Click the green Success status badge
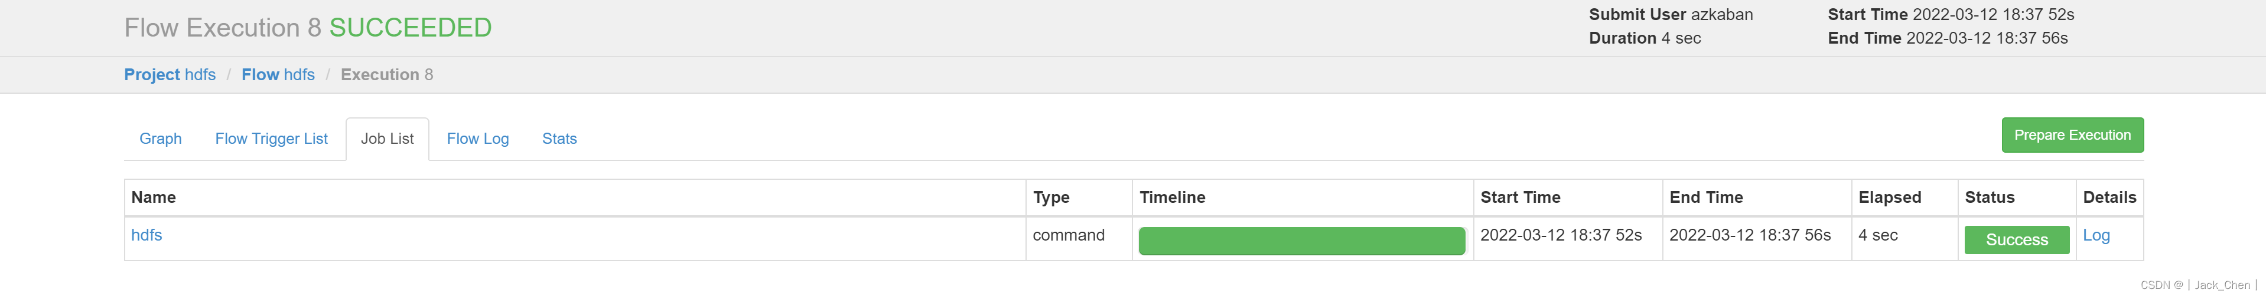 pos(2016,240)
